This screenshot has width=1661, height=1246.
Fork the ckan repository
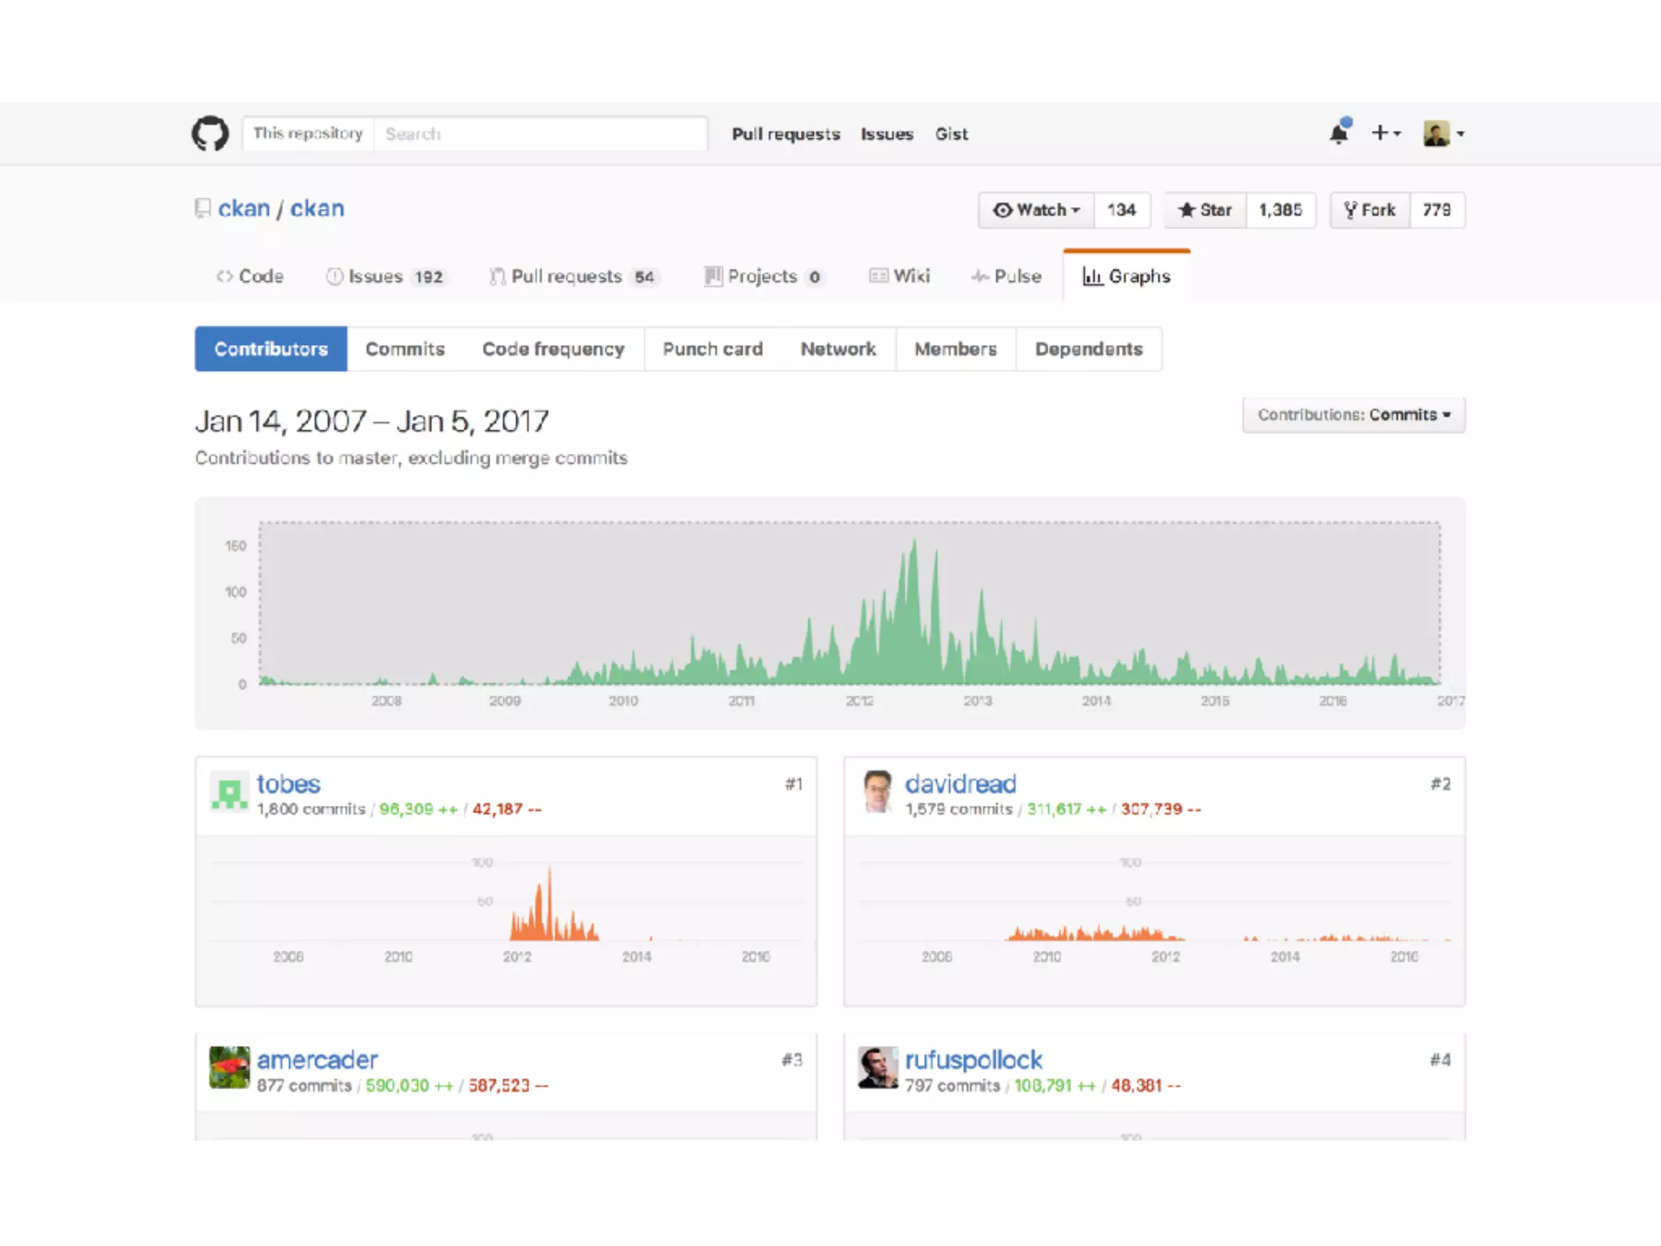pyautogui.click(x=1370, y=210)
